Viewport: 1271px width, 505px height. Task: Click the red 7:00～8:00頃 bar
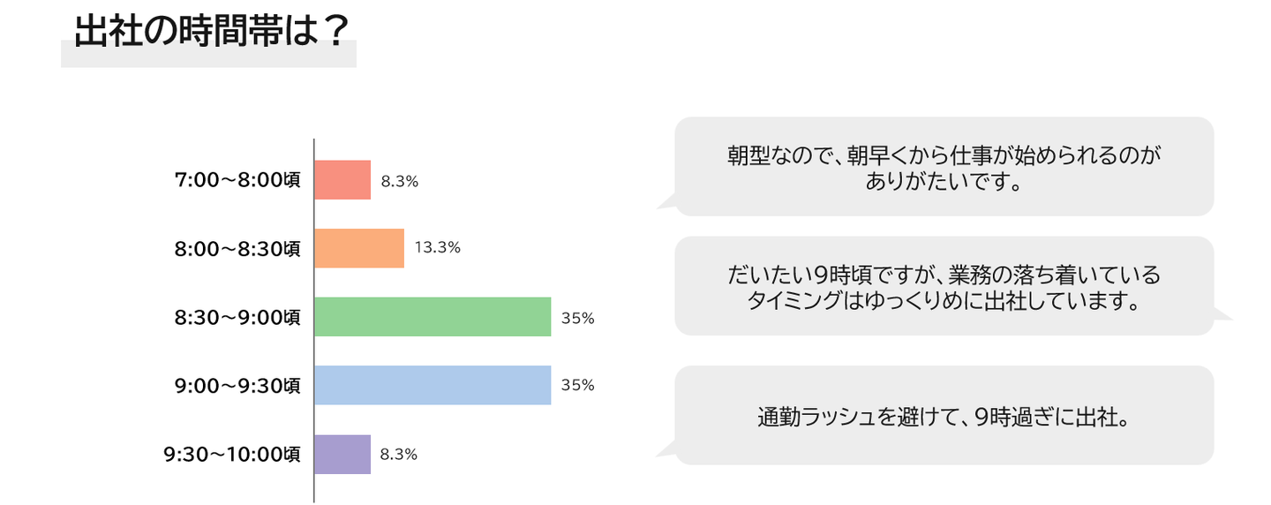coord(342,180)
